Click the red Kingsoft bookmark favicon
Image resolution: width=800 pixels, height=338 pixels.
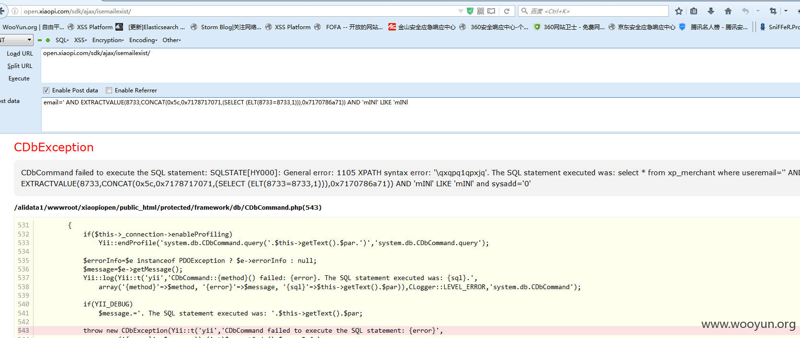pyautogui.click(x=392, y=27)
